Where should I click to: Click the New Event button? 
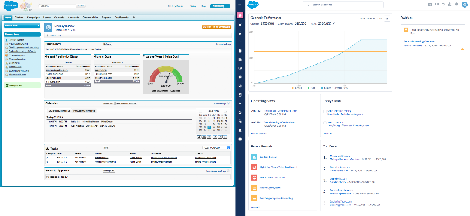[x=109, y=104]
